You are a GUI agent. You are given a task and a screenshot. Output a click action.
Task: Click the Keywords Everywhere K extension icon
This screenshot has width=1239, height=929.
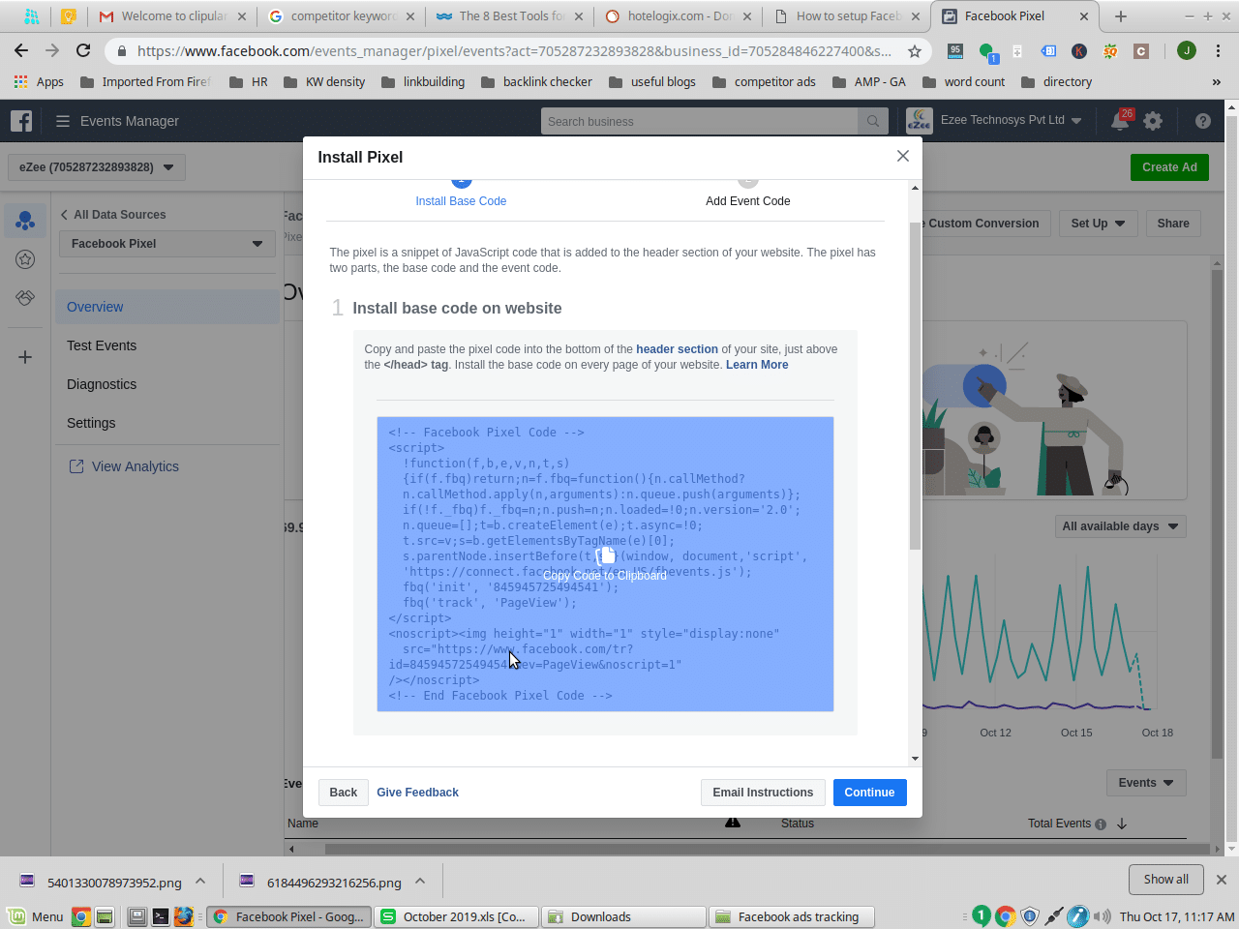click(1079, 51)
